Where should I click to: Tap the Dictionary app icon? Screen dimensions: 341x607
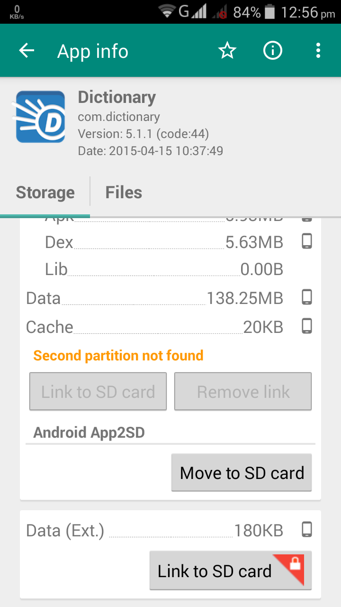click(40, 117)
